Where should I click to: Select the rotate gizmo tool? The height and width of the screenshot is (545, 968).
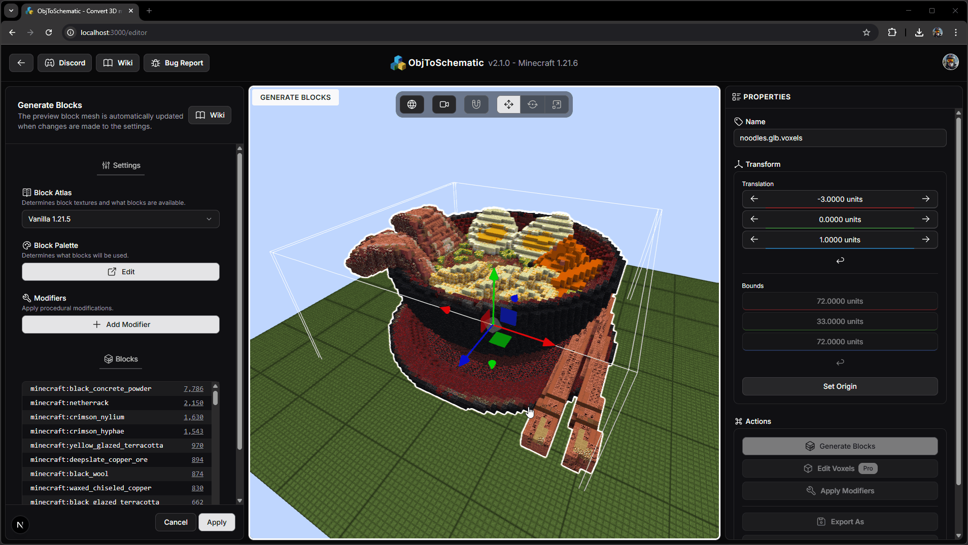pos(532,104)
